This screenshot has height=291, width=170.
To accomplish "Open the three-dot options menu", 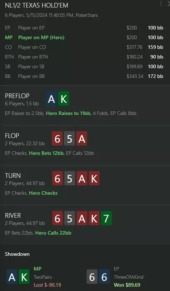I will pyautogui.click(x=161, y=4).
